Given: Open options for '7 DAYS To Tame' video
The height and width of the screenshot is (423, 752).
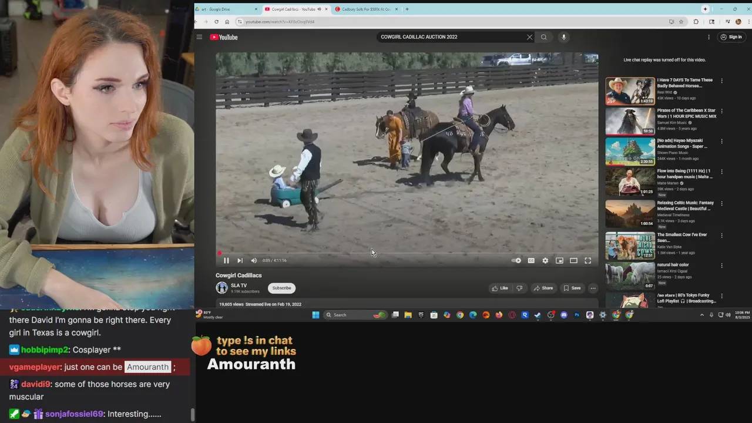Looking at the screenshot, I should coord(721,80).
